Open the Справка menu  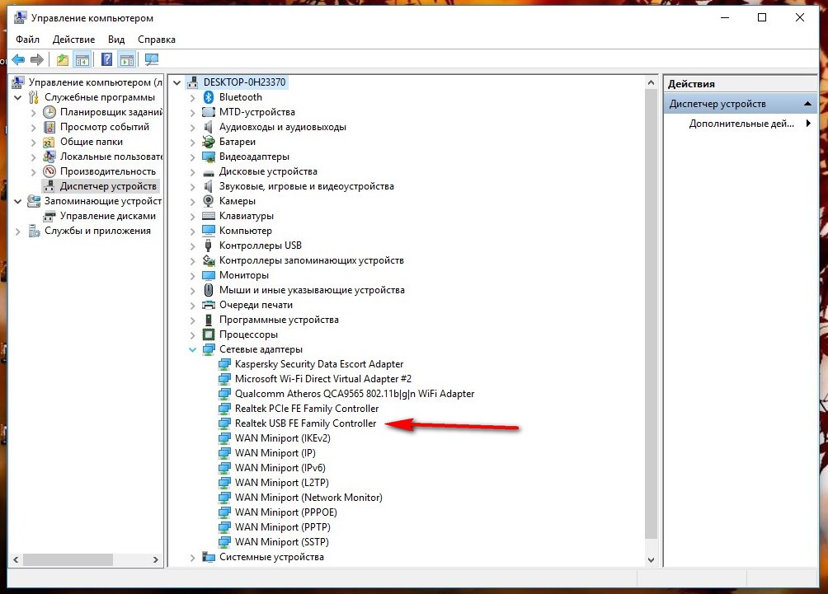pyautogui.click(x=157, y=40)
